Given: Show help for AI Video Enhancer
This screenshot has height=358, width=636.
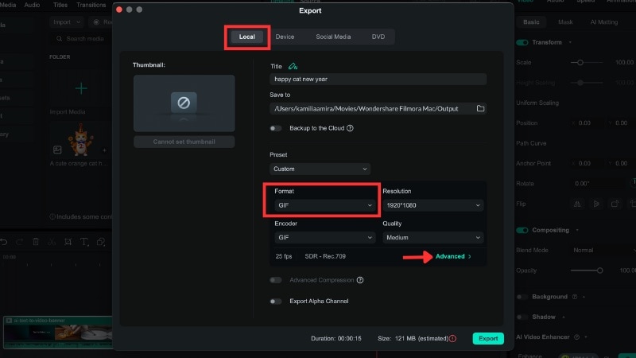Looking at the screenshot, I should click(x=577, y=337).
